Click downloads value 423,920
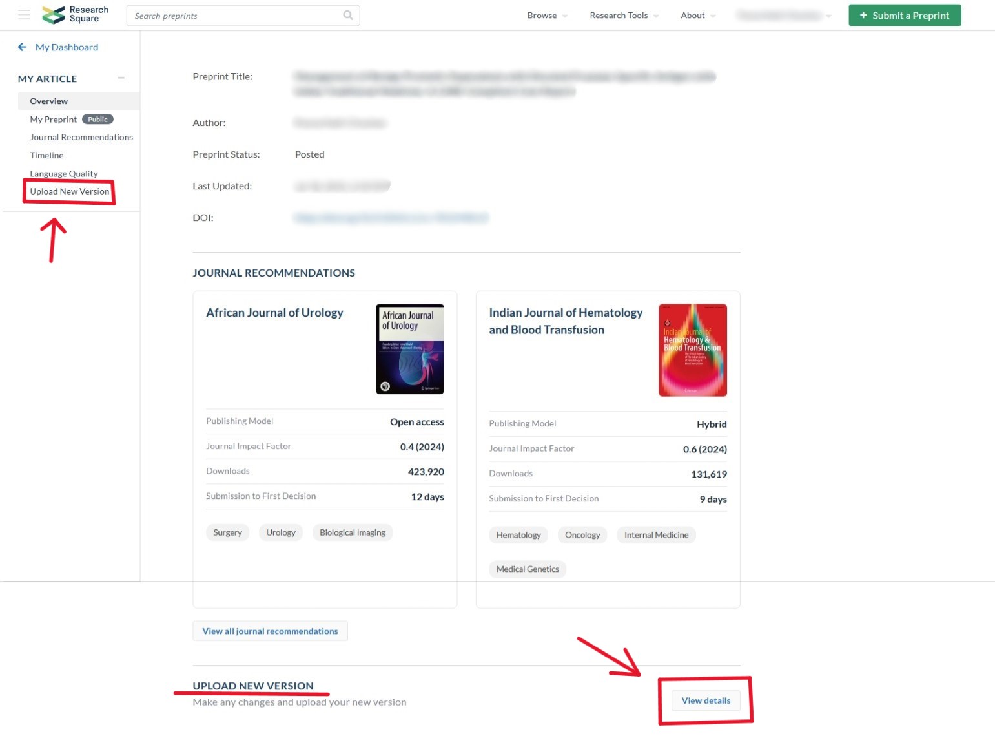The height and width of the screenshot is (747, 995). 426,472
